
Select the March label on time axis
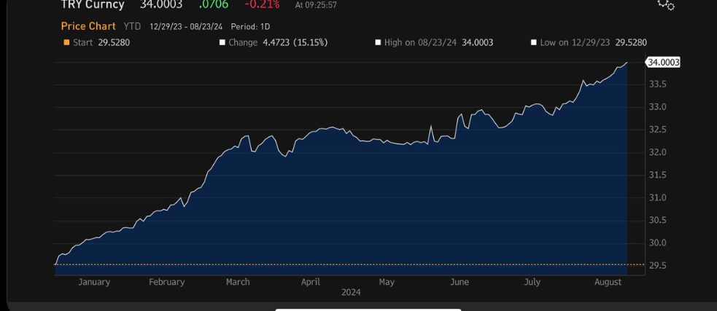pos(238,282)
